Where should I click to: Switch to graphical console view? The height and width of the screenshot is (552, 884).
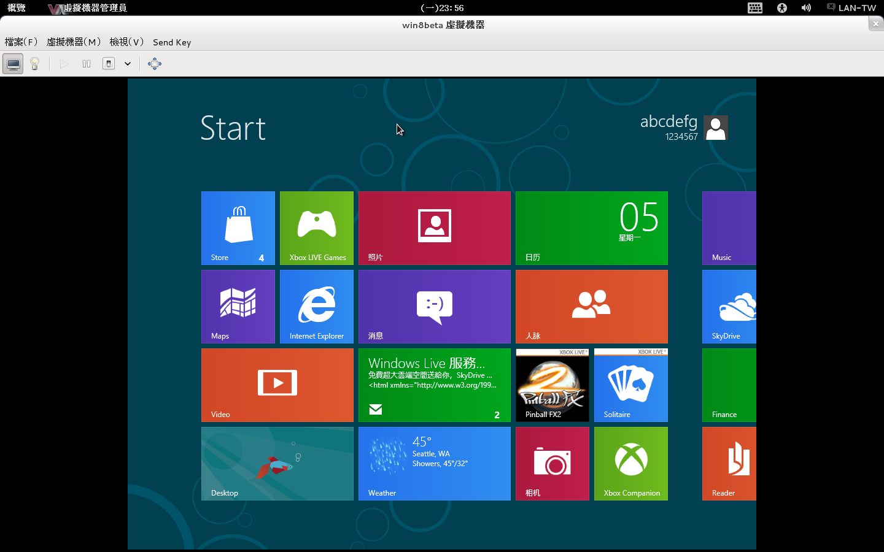(13, 64)
